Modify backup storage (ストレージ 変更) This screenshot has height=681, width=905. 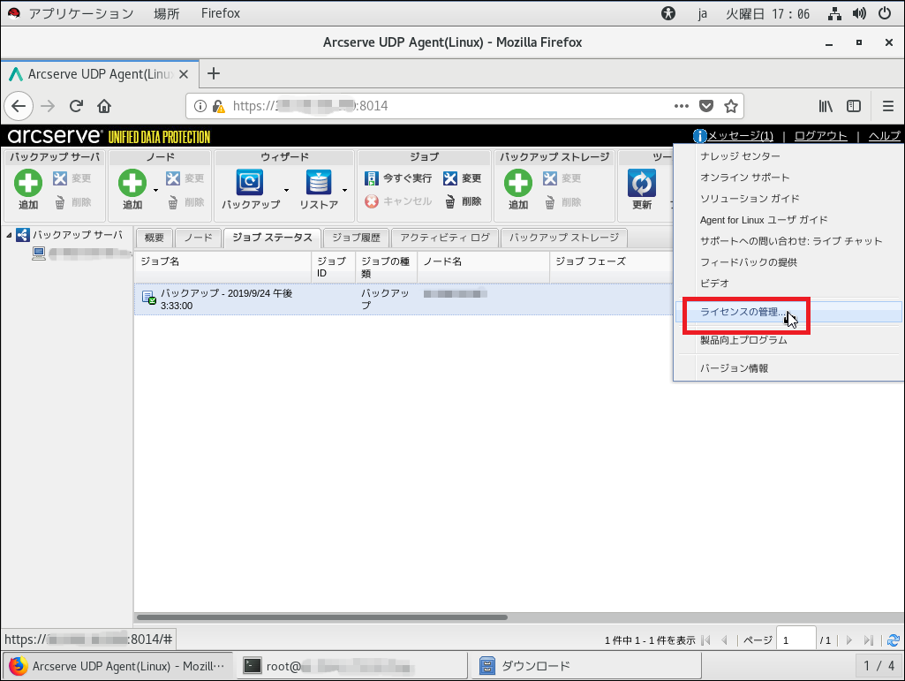562,178
